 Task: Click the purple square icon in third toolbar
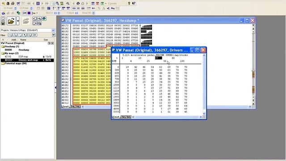coord(29,13)
